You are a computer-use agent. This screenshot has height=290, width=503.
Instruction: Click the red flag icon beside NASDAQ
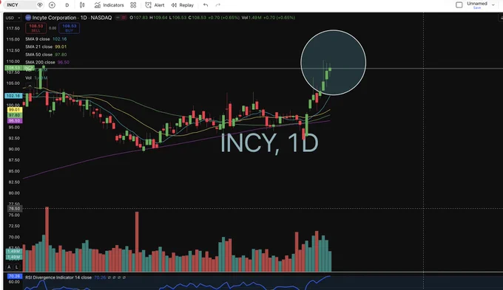(x=124, y=18)
